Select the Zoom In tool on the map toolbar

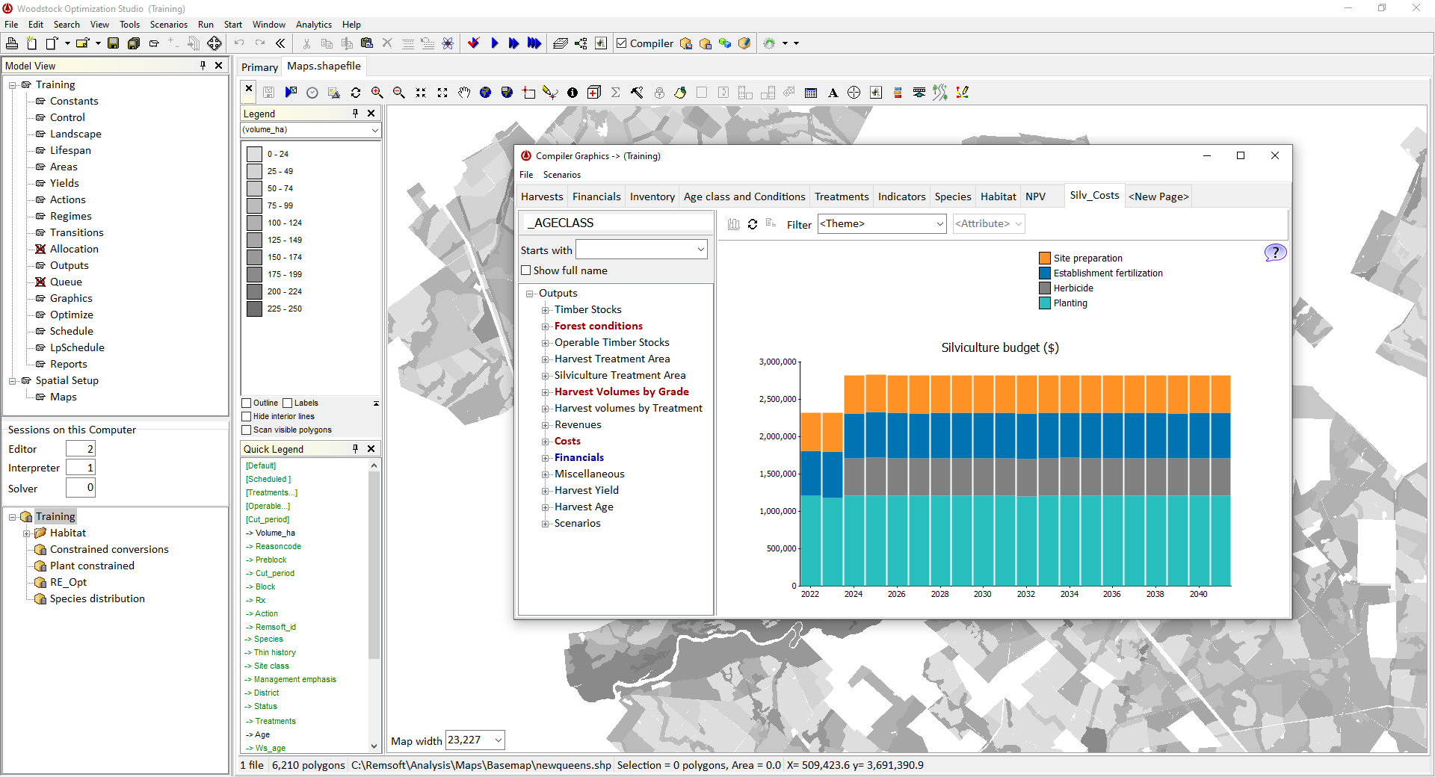point(377,92)
